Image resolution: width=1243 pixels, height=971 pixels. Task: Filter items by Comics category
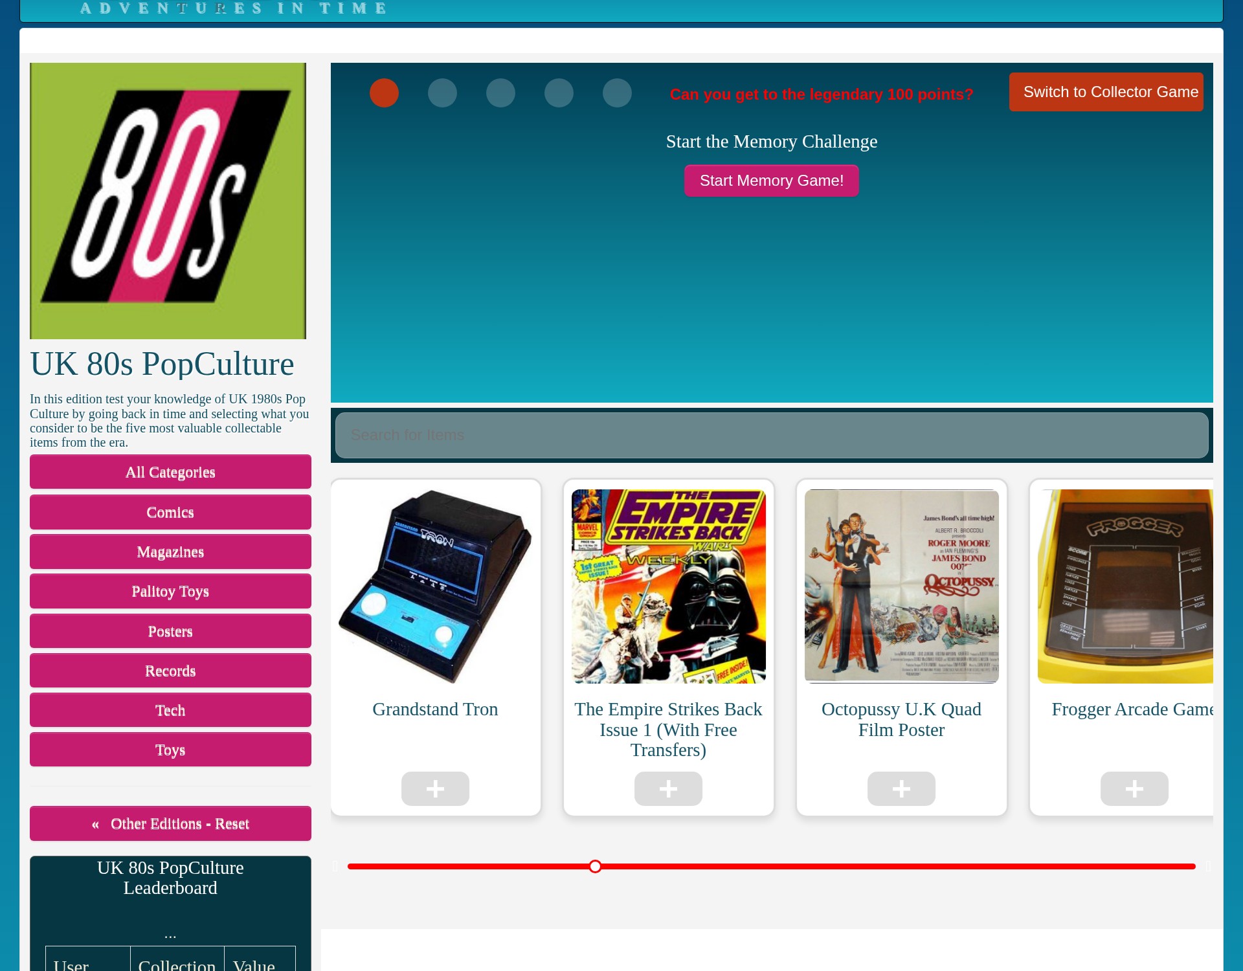(x=170, y=512)
